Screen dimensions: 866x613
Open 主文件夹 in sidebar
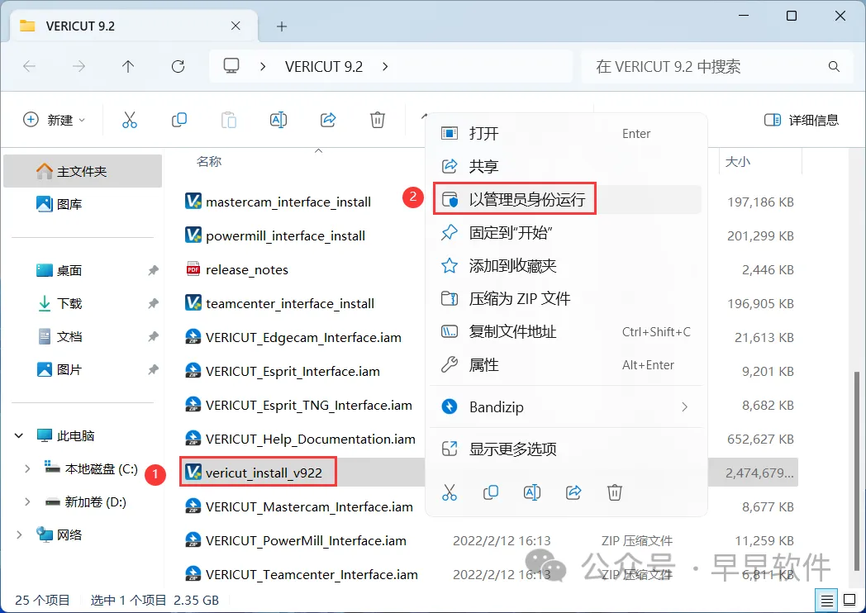tap(83, 171)
